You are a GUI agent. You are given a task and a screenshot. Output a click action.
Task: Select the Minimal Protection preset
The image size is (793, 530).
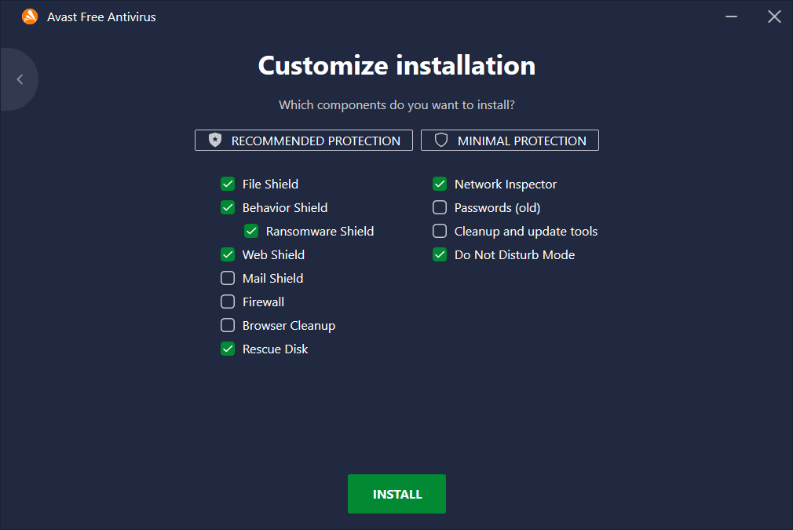click(510, 141)
